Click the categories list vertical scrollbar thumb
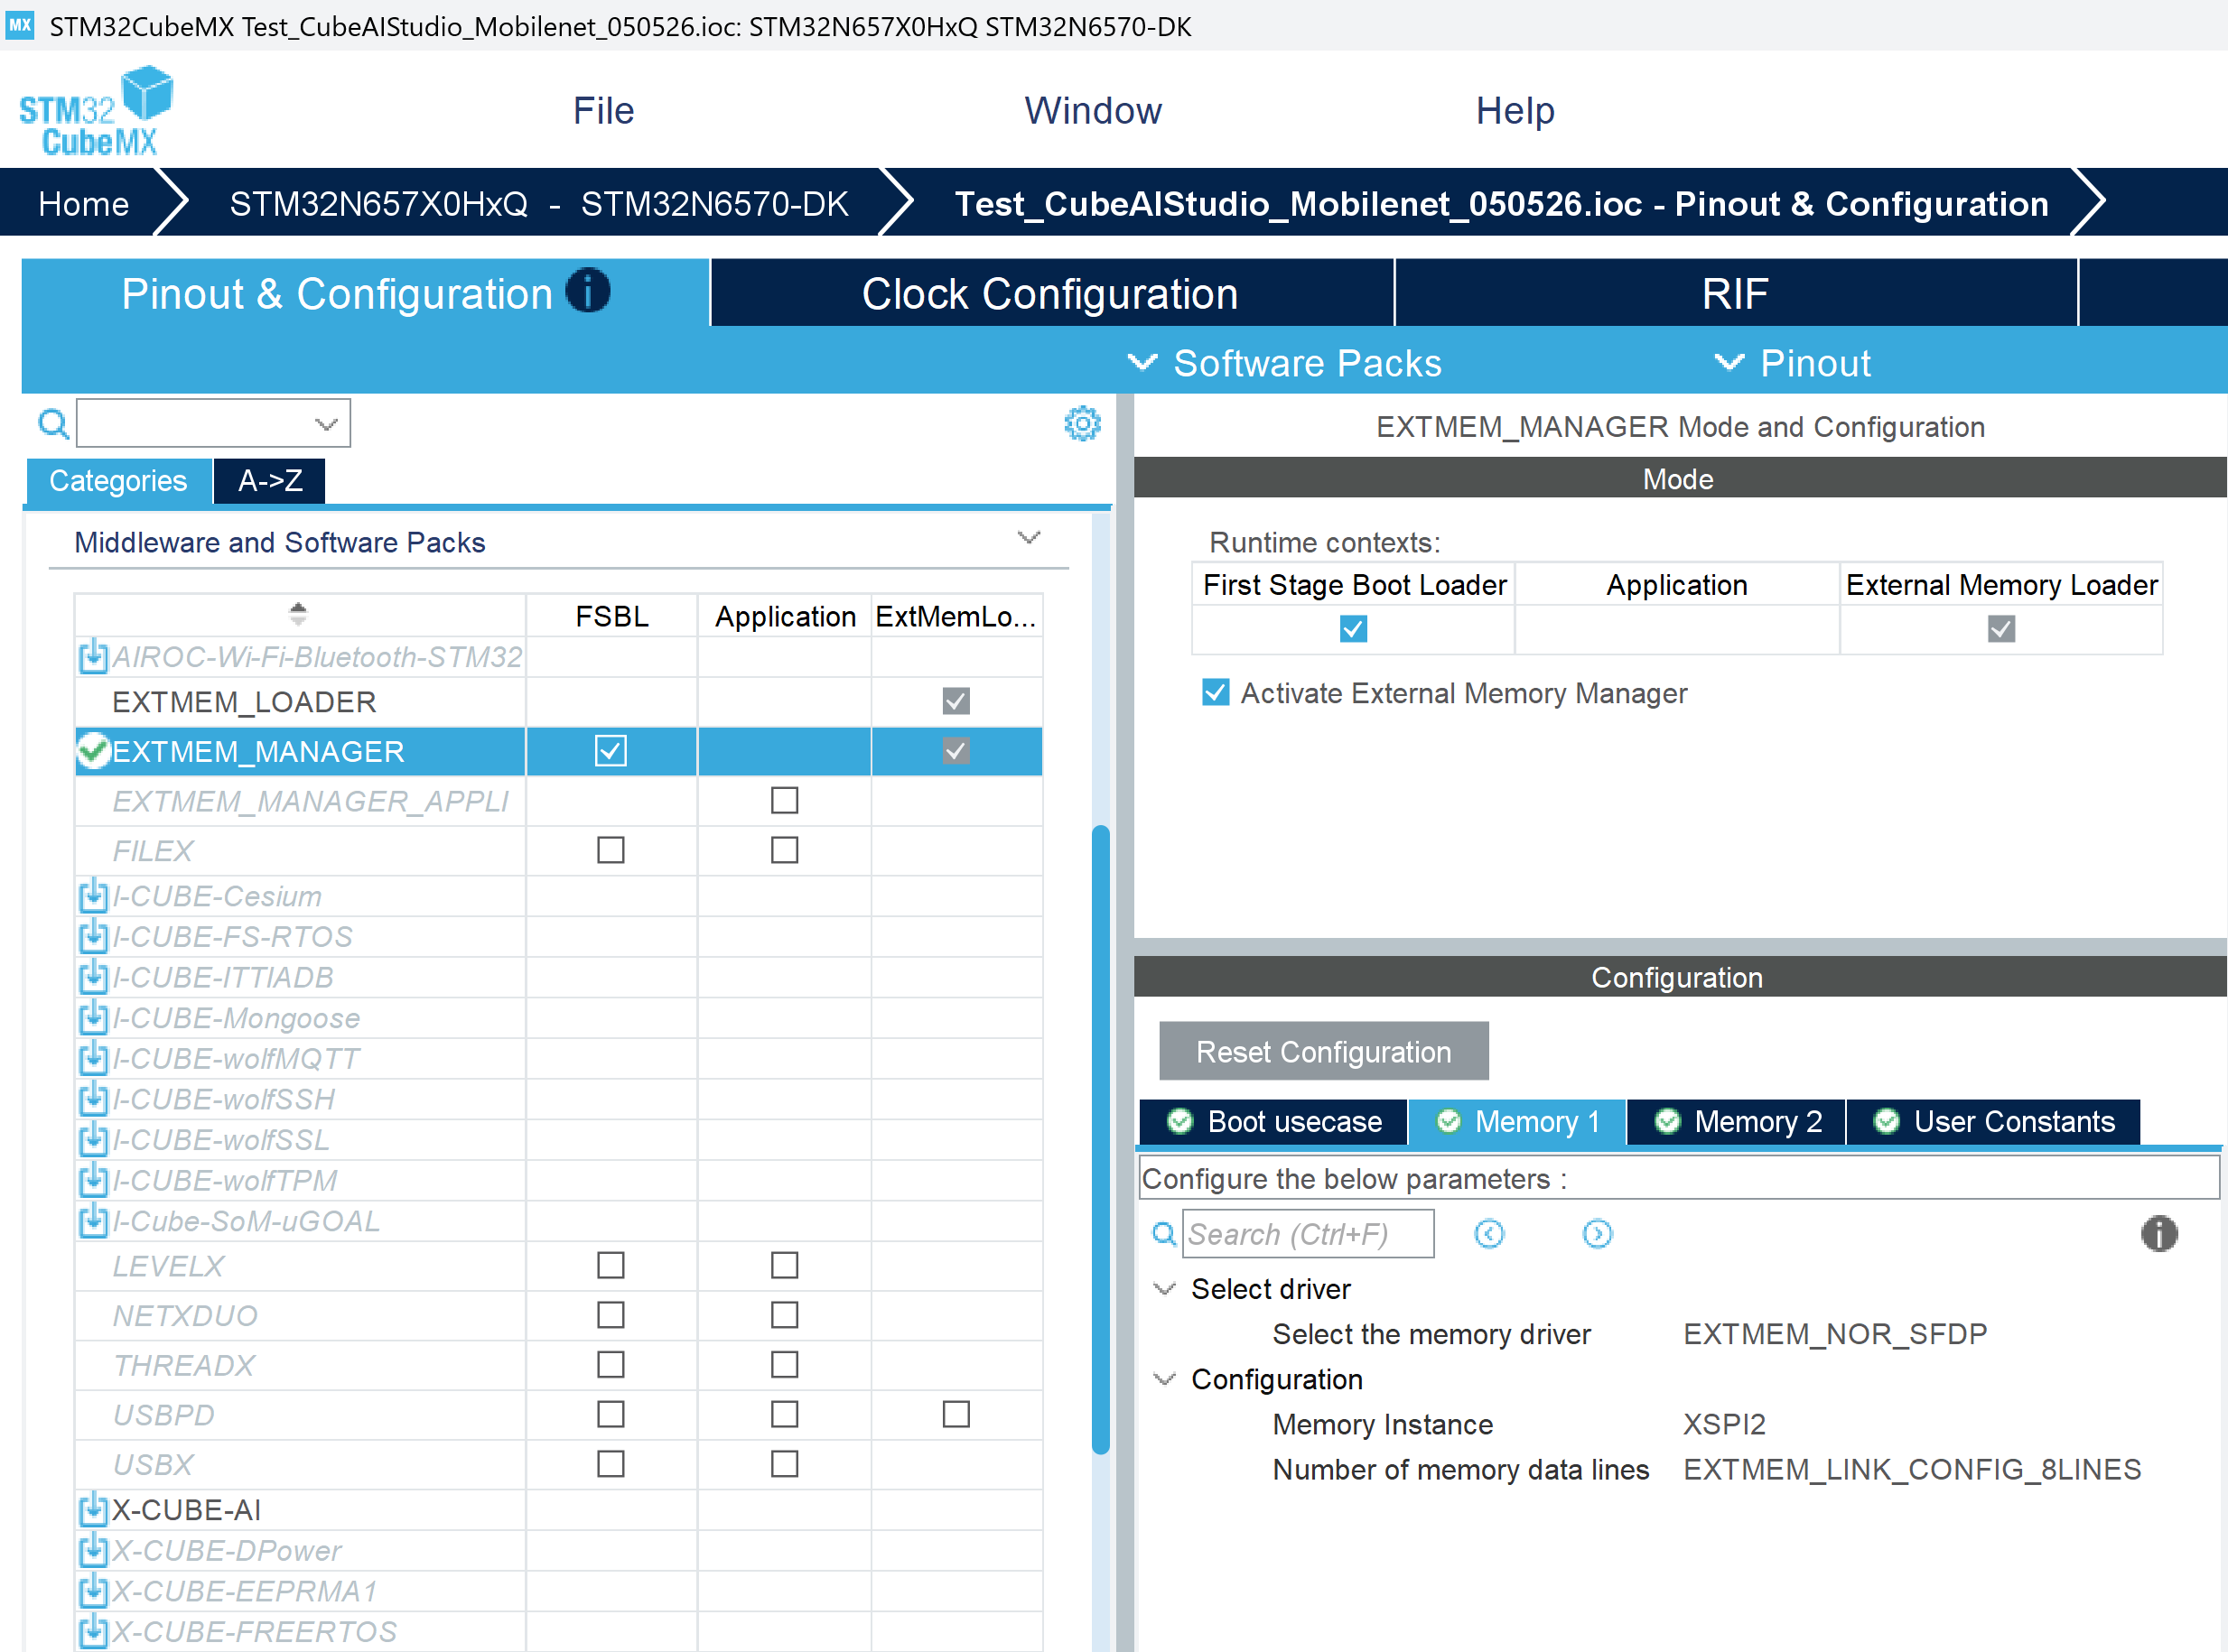This screenshot has width=2228, height=1652. pyautogui.click(x=1101, y=1140)
